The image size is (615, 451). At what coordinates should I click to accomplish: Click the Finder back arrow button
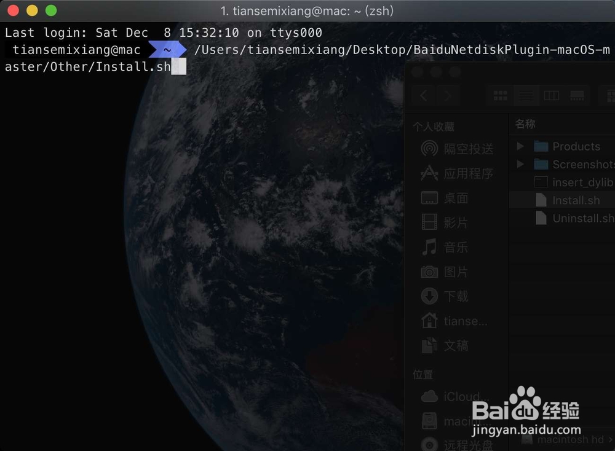click(x=424, y=95)
